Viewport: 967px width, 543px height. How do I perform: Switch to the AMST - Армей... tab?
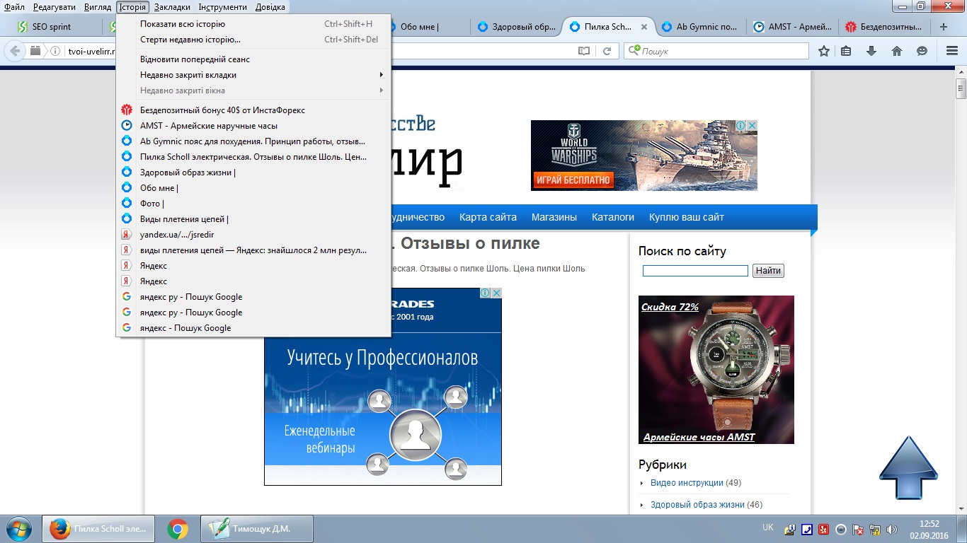(793, 27)
